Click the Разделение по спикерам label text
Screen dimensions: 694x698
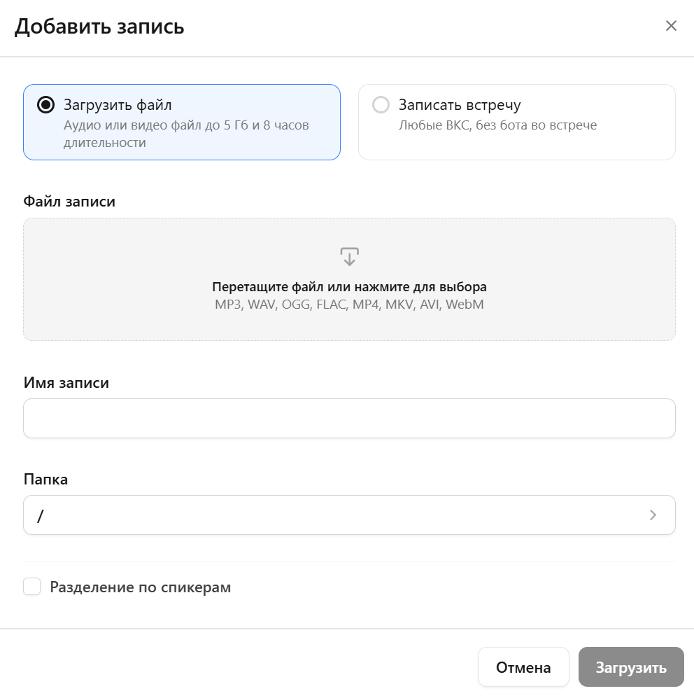140,587
